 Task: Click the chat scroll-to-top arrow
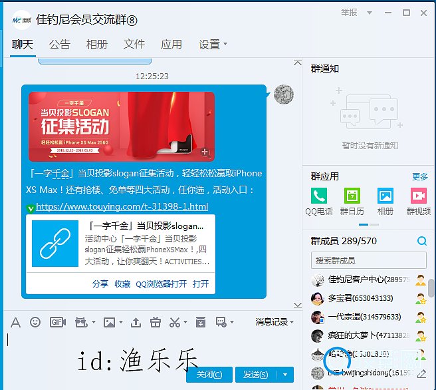298,63
